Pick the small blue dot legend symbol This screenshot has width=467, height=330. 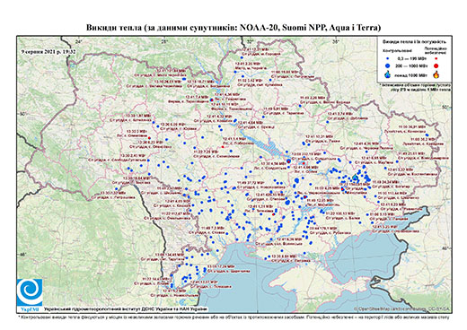(387, 59)
